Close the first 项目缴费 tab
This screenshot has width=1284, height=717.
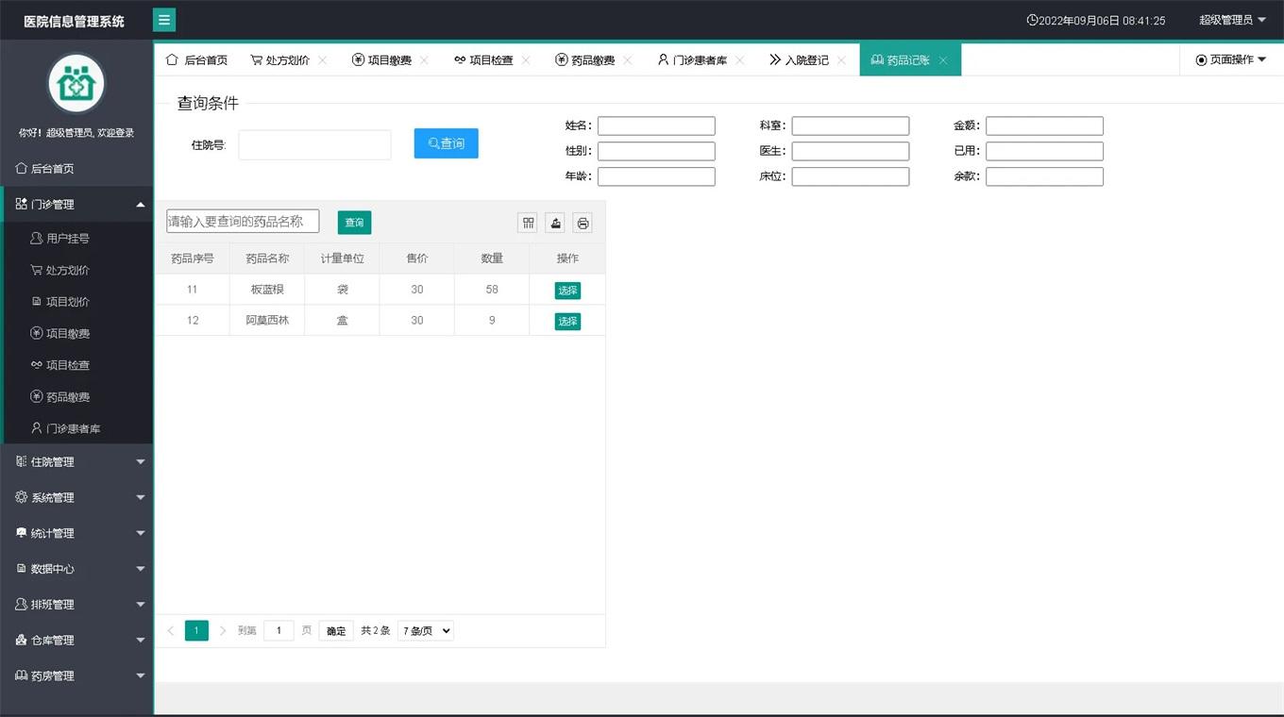(x=424, y=60)
